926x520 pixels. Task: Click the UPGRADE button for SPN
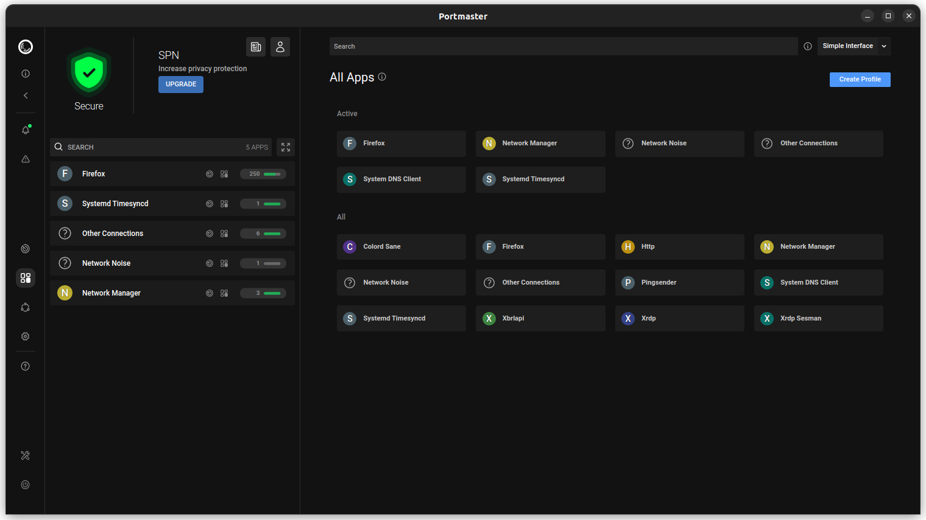(x=181, y=85)
